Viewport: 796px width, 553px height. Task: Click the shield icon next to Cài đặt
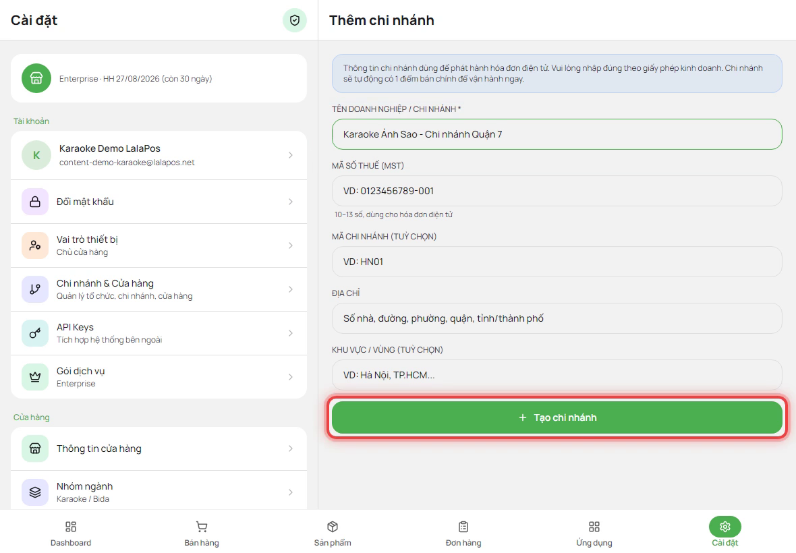tap(294, 20)
